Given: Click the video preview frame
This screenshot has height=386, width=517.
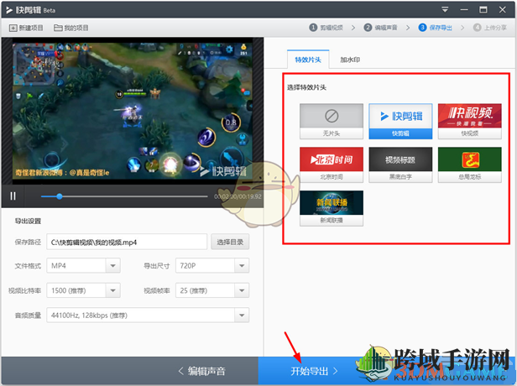Looking at the screenshot, I should (x=133, y=111).
